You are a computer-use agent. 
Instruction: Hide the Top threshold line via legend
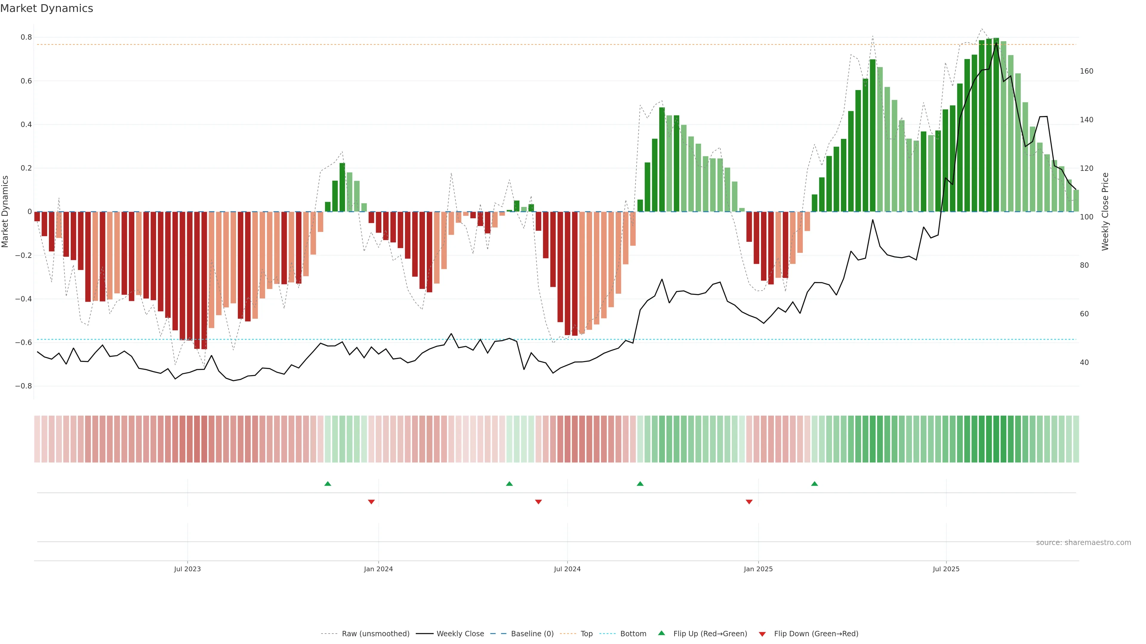[x=586, y=634]
